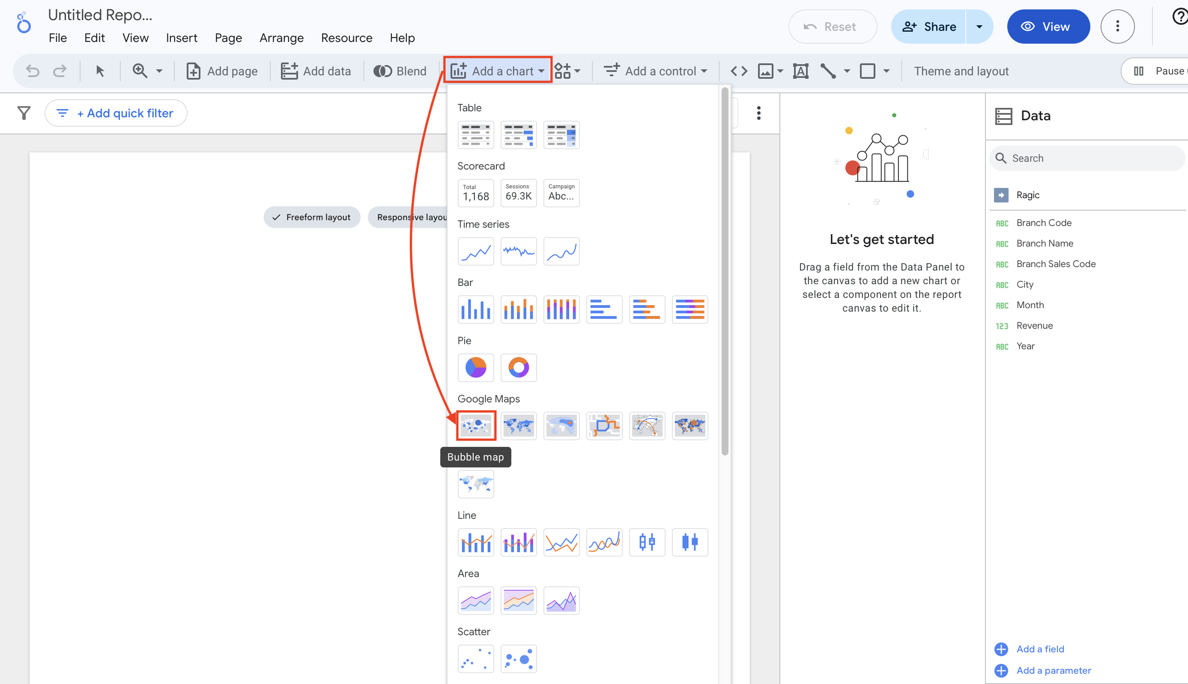Open the Edit menu
This screenshot has height=684, width=1188.
(95, 38)
